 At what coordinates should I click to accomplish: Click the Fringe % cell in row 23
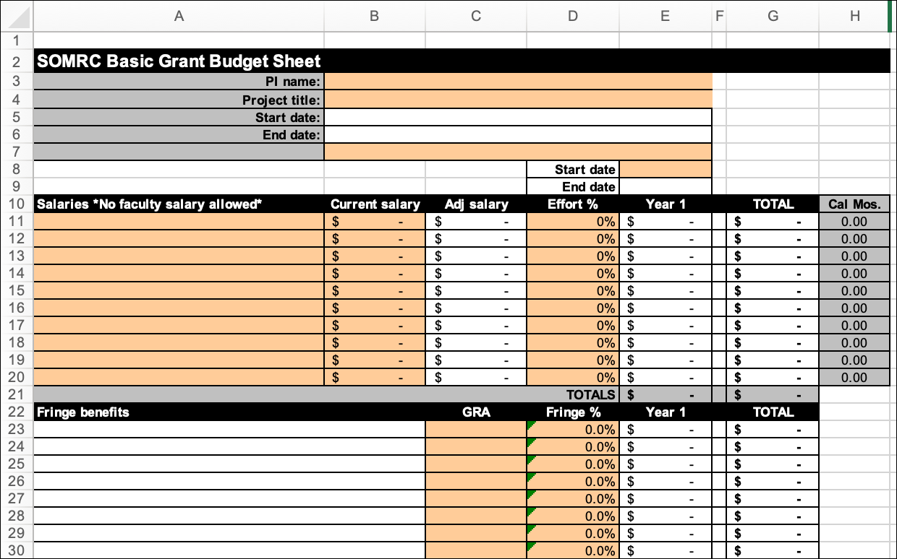[572, 430]
